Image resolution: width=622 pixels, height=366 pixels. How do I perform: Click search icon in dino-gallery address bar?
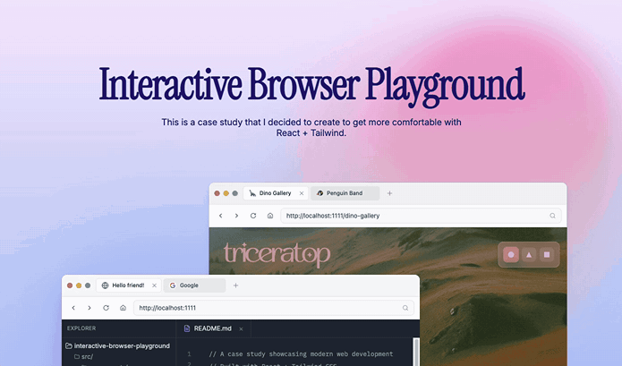[x=552, y=216]
